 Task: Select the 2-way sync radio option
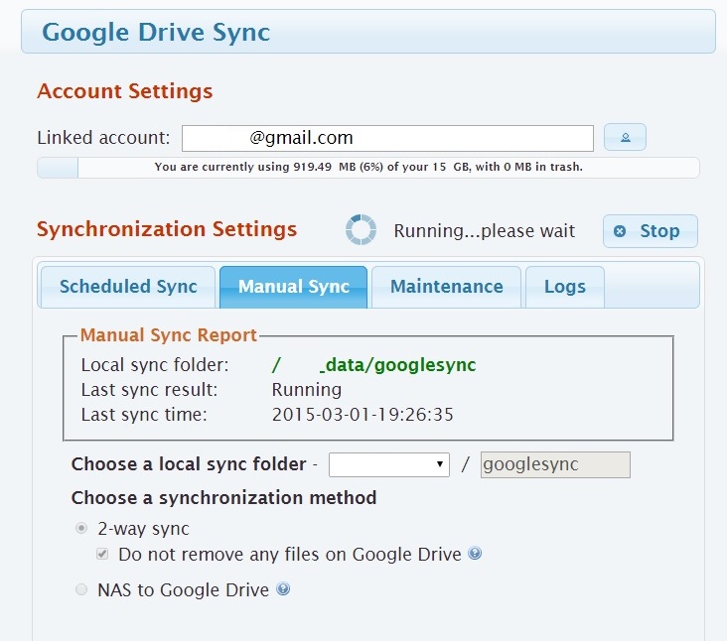tap(81, 528)
